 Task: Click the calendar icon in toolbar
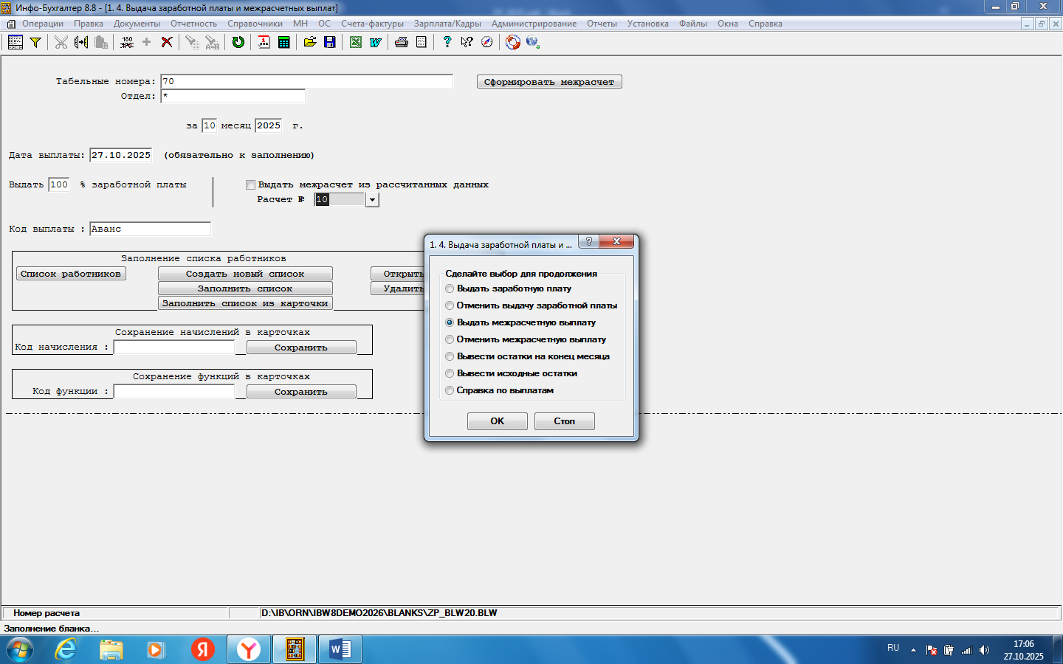click(x=264, y=42)
